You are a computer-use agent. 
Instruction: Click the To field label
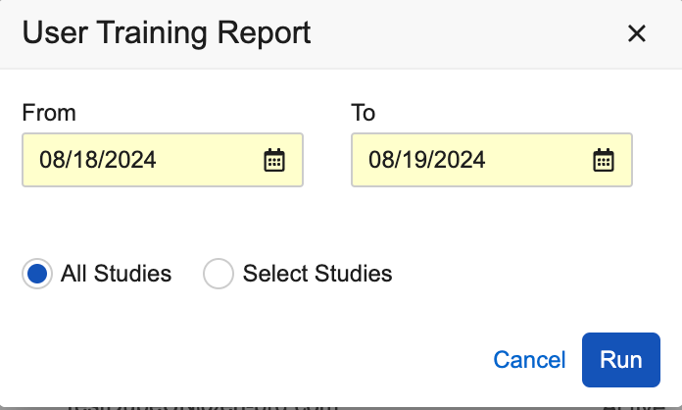click(364, 113)
